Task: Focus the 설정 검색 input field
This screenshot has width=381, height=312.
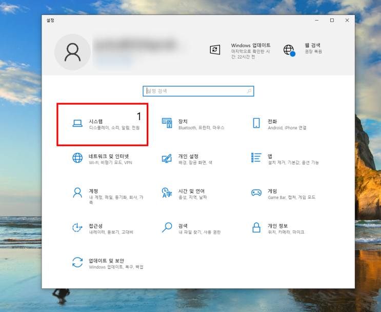Action: (x=198, y=91)
